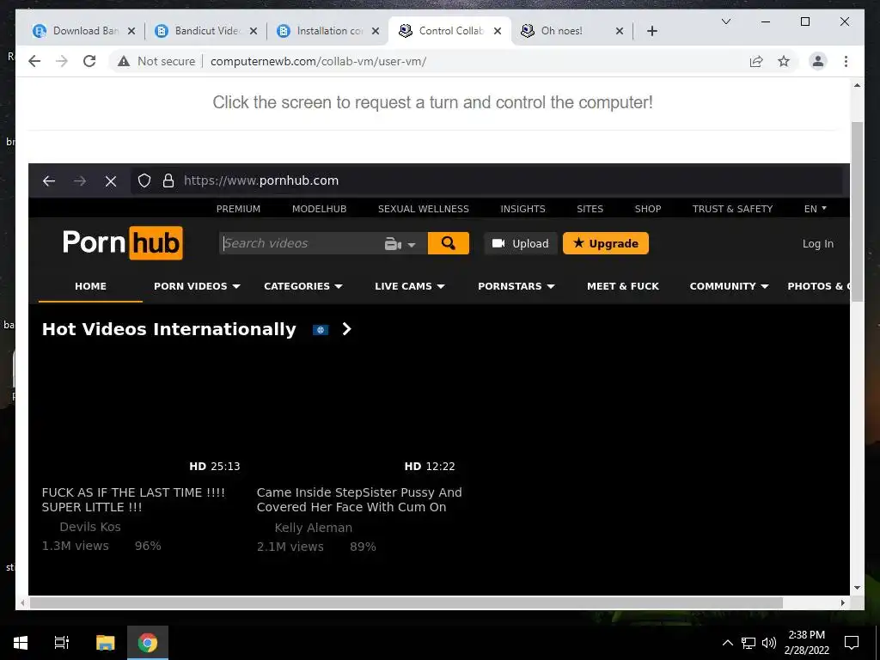Open the camera search-type dropdown
The width and height of the screenshot is (880, 660).
point(400,243)
